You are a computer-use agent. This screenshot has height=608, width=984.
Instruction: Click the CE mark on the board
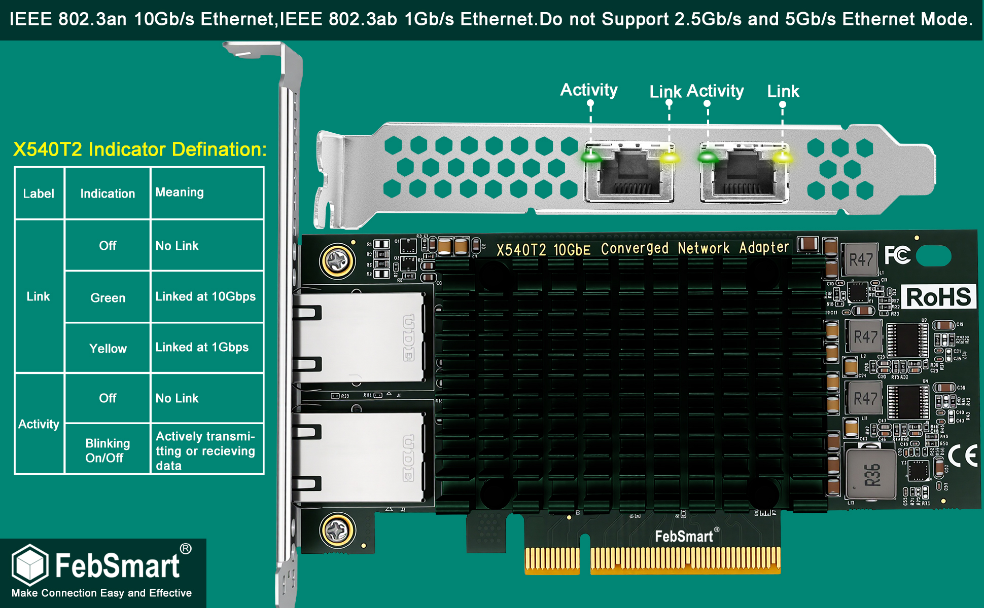(963, 455)
